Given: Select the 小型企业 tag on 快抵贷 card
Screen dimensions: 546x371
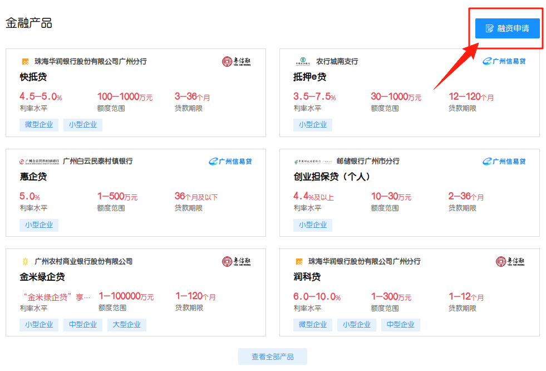Looking at the screenshot, I should tap(83, 125).
